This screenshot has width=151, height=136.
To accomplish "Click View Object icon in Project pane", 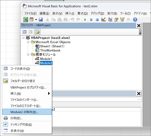I will (x=30, y=32).
